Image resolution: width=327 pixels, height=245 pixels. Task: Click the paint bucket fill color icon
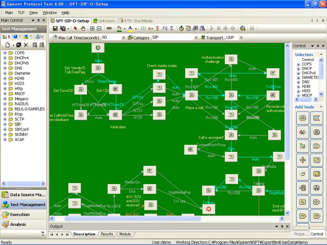tap(119, 28)
